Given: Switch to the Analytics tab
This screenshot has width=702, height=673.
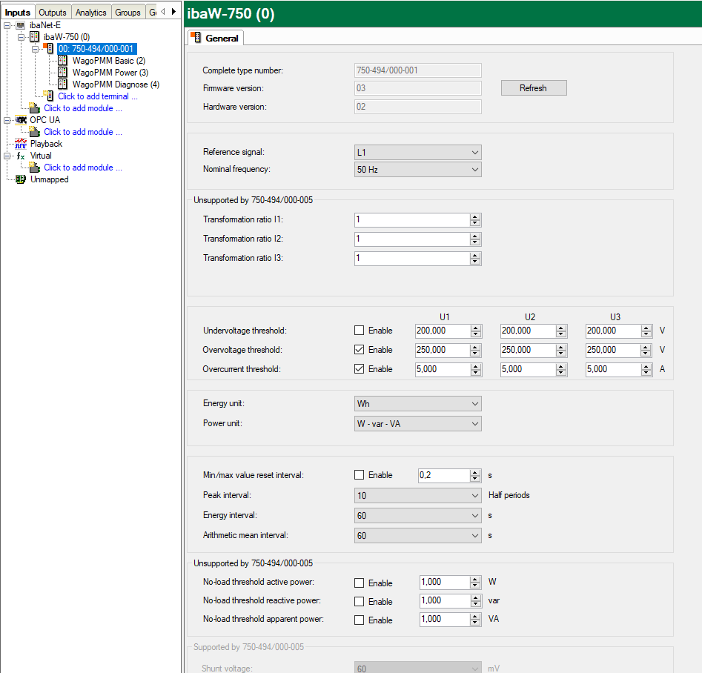Looking at the screenshot, I should click(91, 12).
